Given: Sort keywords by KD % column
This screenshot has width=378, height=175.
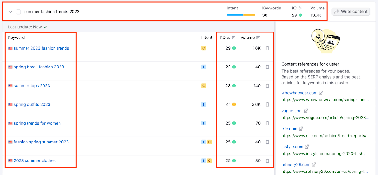Looking at the screenshot, I should [x=233, y=38].
